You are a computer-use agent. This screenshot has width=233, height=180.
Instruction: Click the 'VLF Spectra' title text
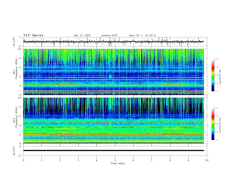click(x=33, y=35)
